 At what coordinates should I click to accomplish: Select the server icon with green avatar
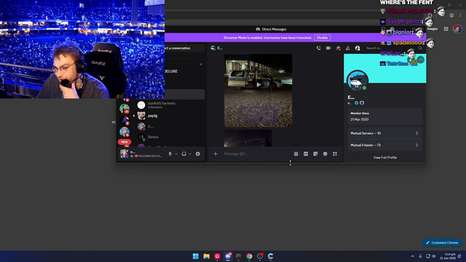[125, 108]
